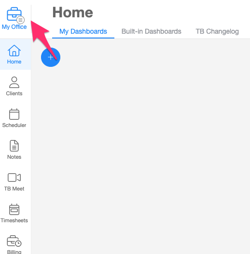Open Billing via the briefcase-clock icon
250x254 pixels.
[x=14, y=241]
